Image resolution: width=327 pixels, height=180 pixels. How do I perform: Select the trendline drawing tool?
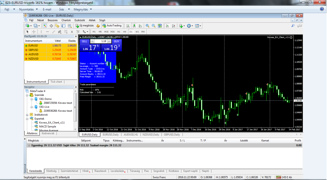click(x=53, y=32)
